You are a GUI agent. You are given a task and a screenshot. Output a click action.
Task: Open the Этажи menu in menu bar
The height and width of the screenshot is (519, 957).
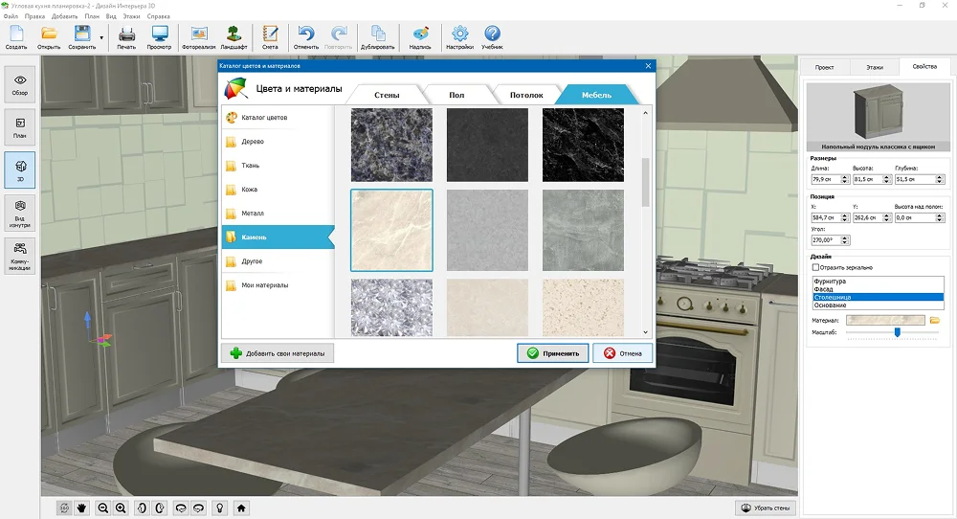pos(132,16)
